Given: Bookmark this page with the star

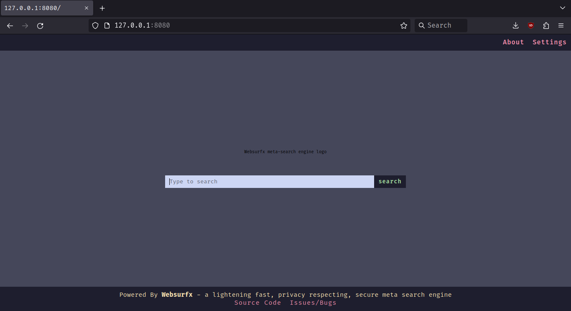Looking at the screenshot, I should (404, 26).
